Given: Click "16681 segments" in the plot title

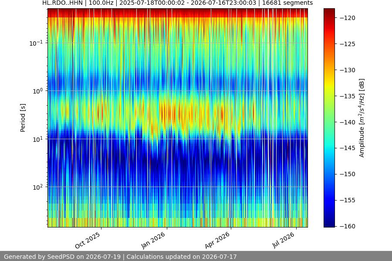Looking at the screenshot, I should click(x=287, y=3).
